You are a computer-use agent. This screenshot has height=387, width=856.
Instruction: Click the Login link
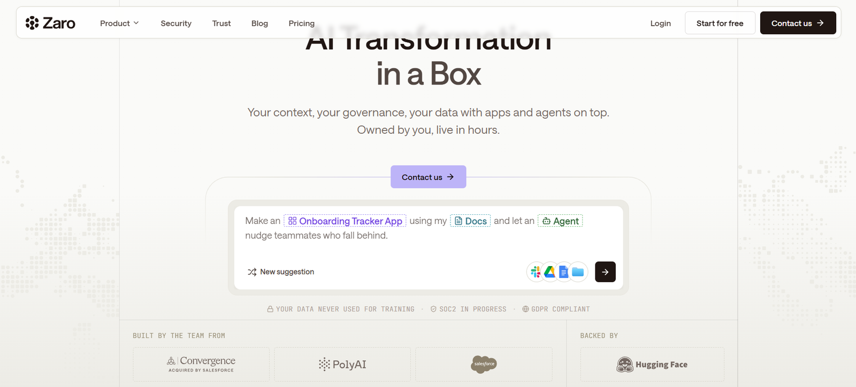[661, 23]
